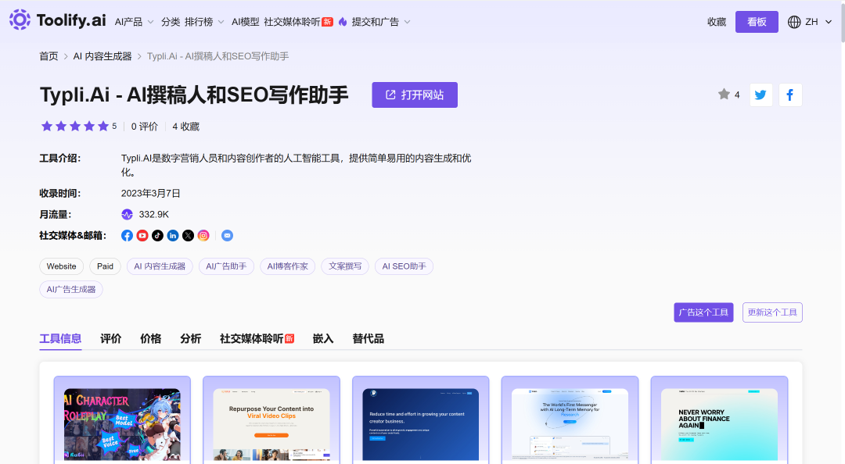Screen dimensions: 845x464
Task: Select the Paid tag
Action: click(x=105, y=266)
